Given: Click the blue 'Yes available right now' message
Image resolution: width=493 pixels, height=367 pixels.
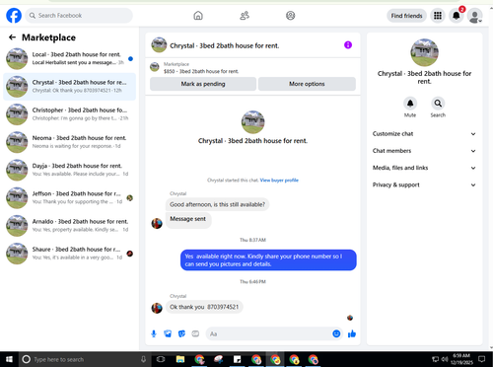Looking at the screenshot, I should (x=268, y=260).
